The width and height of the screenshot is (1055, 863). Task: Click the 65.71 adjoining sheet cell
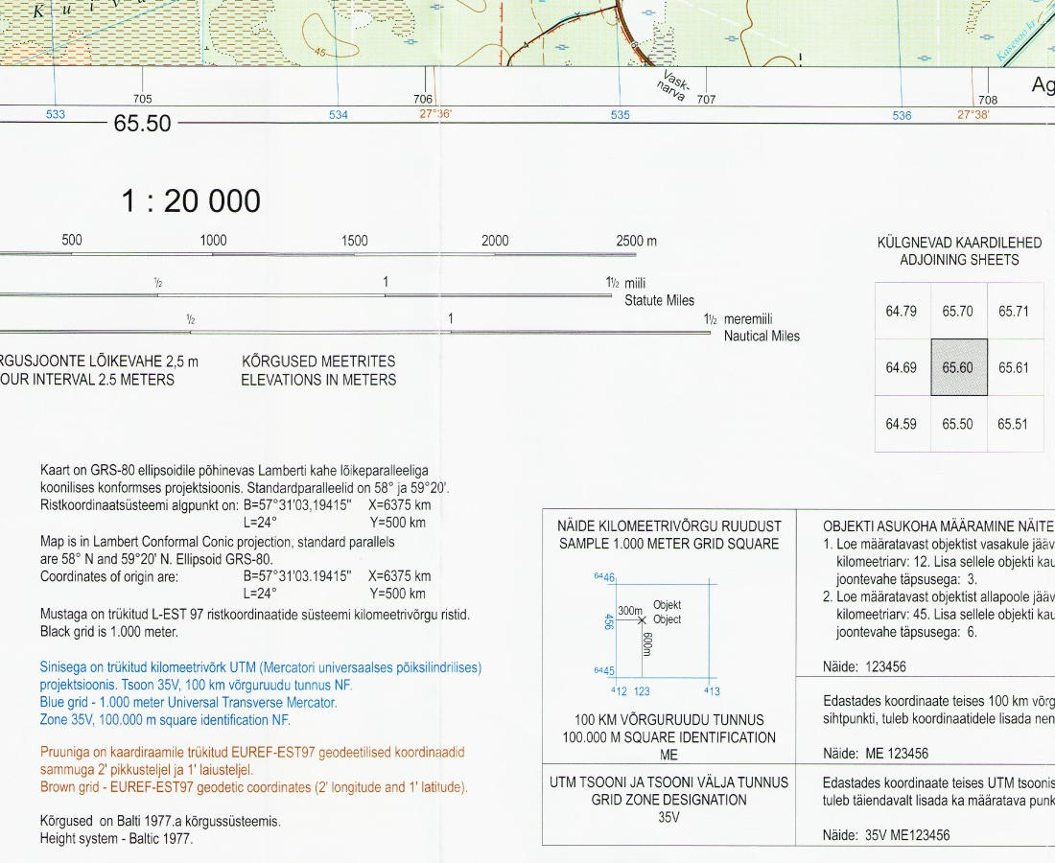click(x=1014, y=312)
